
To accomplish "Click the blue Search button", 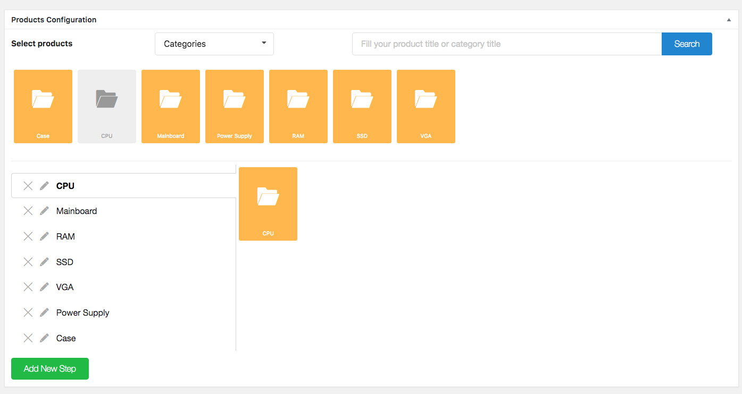I will 687,44.
